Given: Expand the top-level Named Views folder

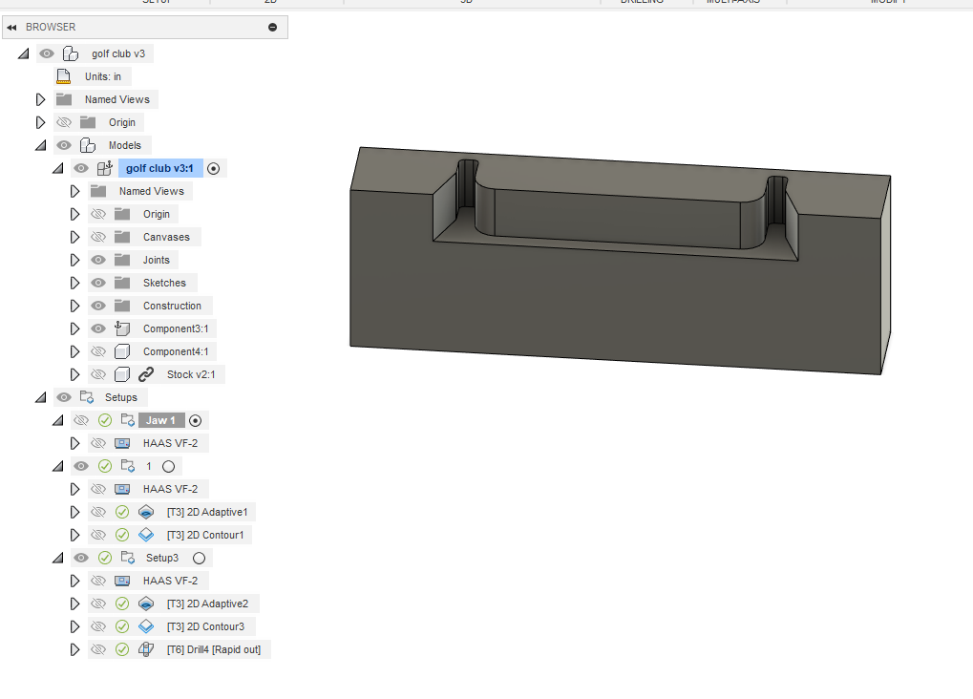Looking at the screenshot, I should (x=40, y=99).
